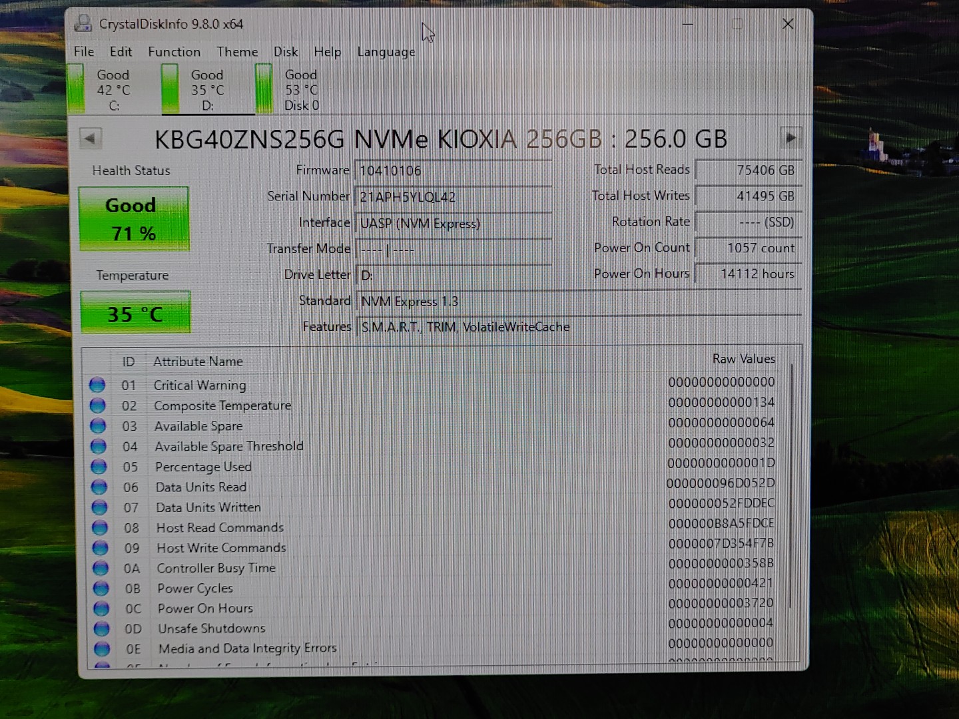Screen dimensions: 959x719
Task: Go to previous disk with left arrow
Action: 91,138
